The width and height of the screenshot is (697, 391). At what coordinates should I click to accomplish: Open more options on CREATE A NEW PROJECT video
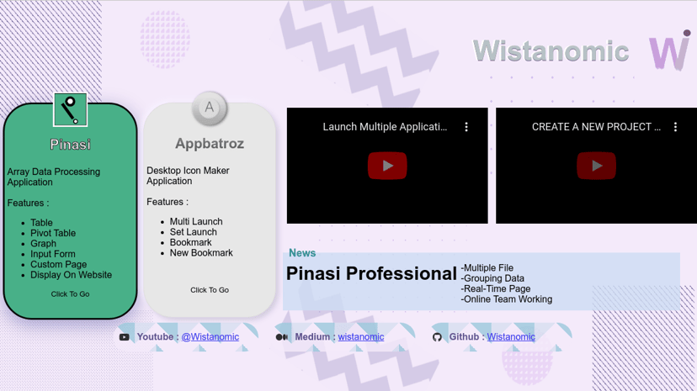point(675,127)
